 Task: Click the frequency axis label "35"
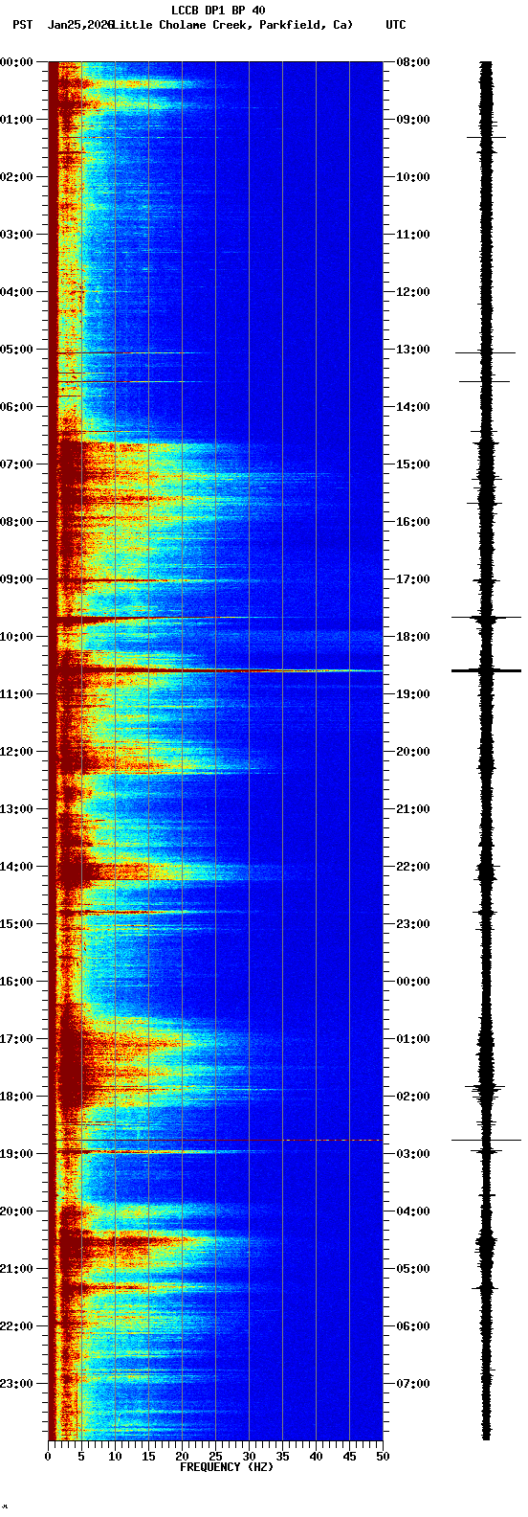[282, 1457]
